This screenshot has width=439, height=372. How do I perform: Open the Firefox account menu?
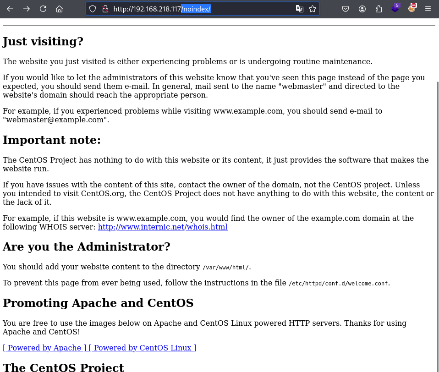point(362,9)
